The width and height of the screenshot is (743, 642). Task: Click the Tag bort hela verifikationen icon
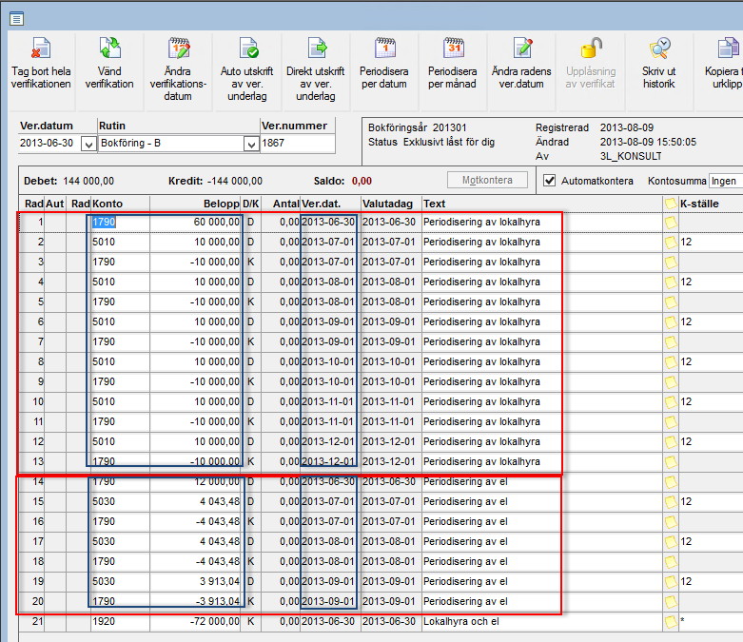tap(41, 49)
